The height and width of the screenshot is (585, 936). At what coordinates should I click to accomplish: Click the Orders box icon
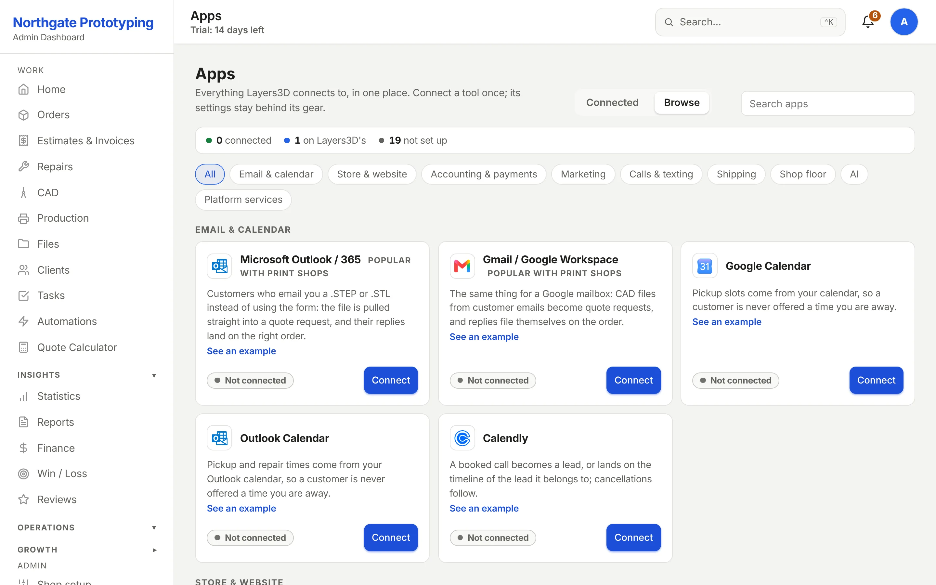tap(24, 115)
